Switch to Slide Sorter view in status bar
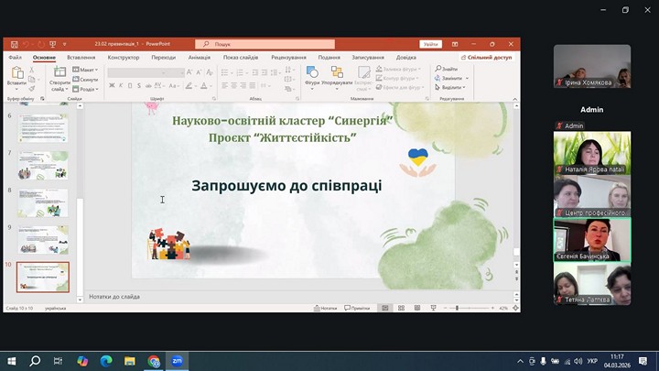Viewport: 659px width, 371px height. (400, 308)
